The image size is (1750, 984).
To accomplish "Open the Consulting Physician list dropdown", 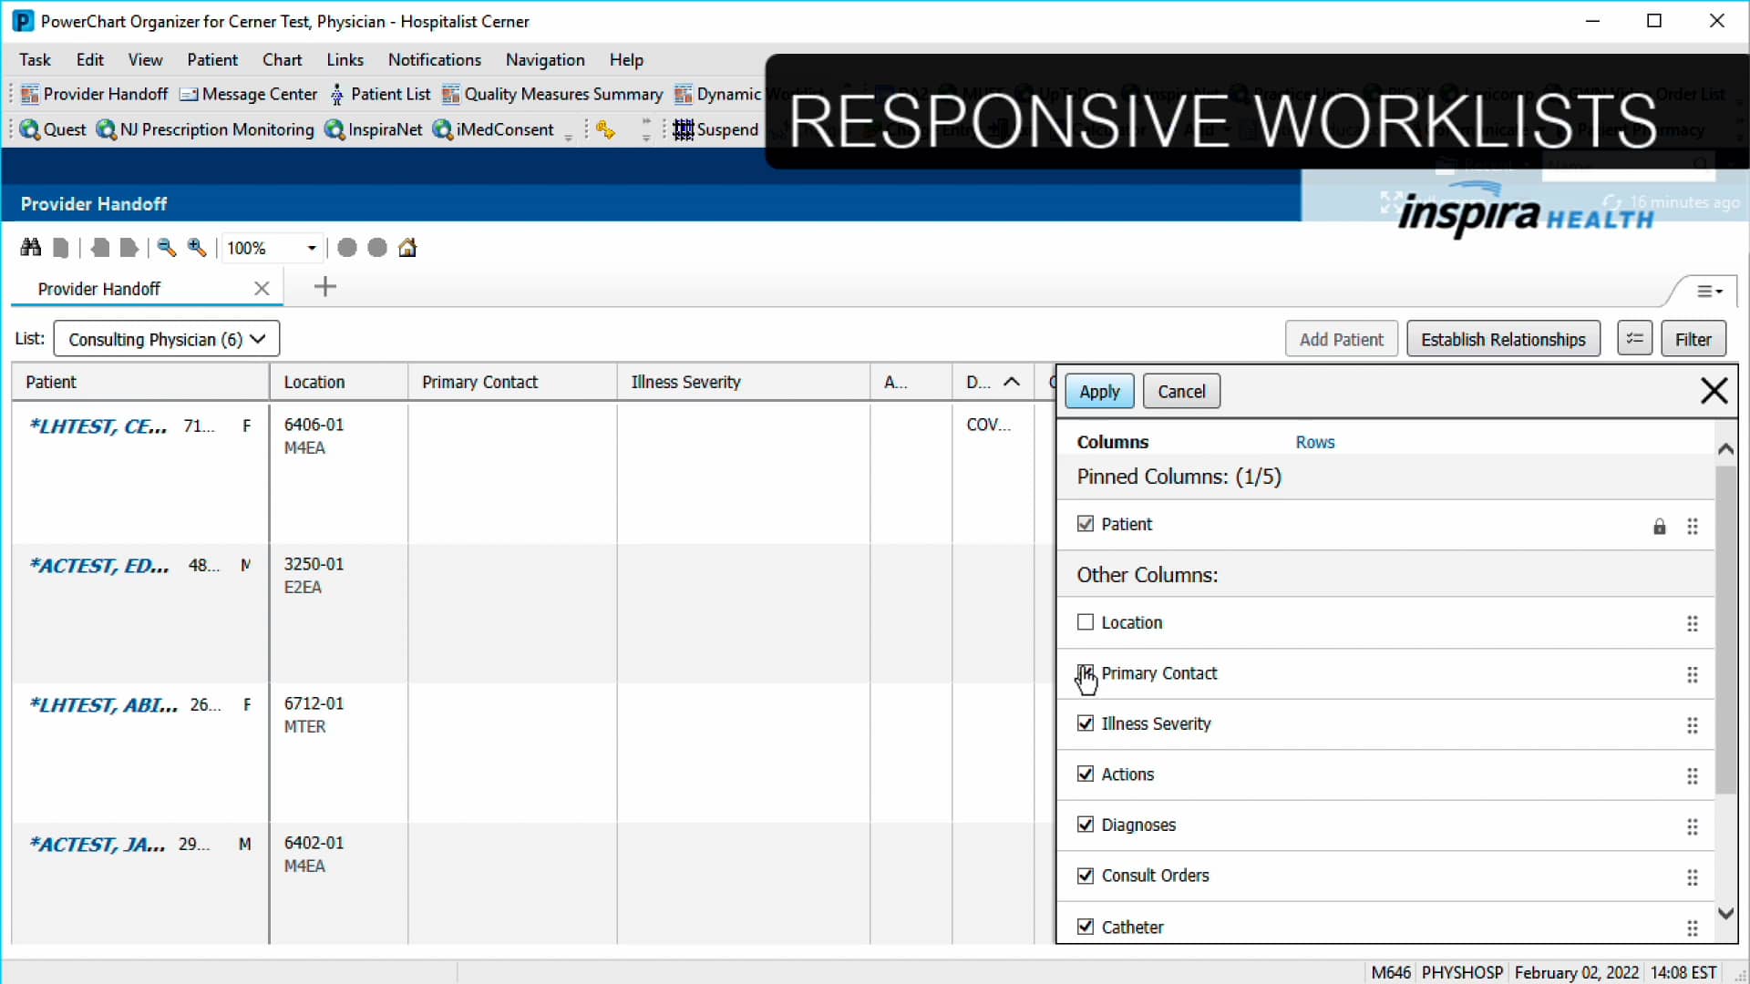I will [167, 338].
